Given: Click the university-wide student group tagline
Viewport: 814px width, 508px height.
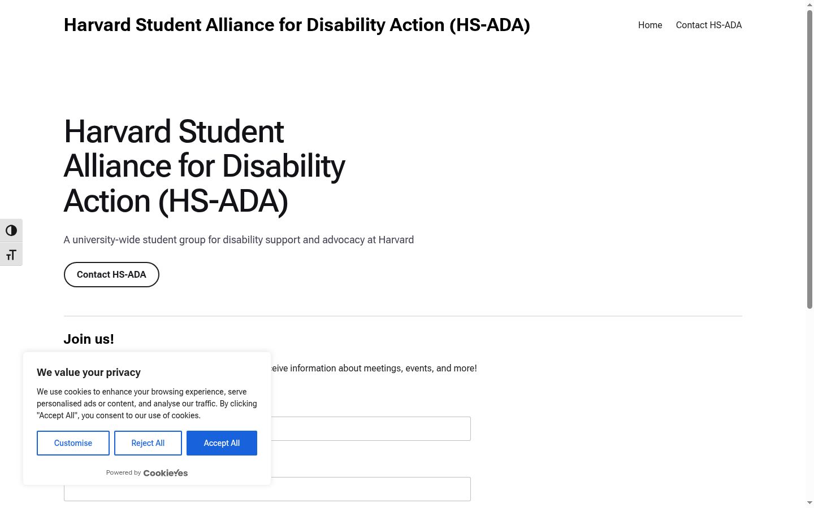Looking at the screenshot, I should click(x=239, y=240).
